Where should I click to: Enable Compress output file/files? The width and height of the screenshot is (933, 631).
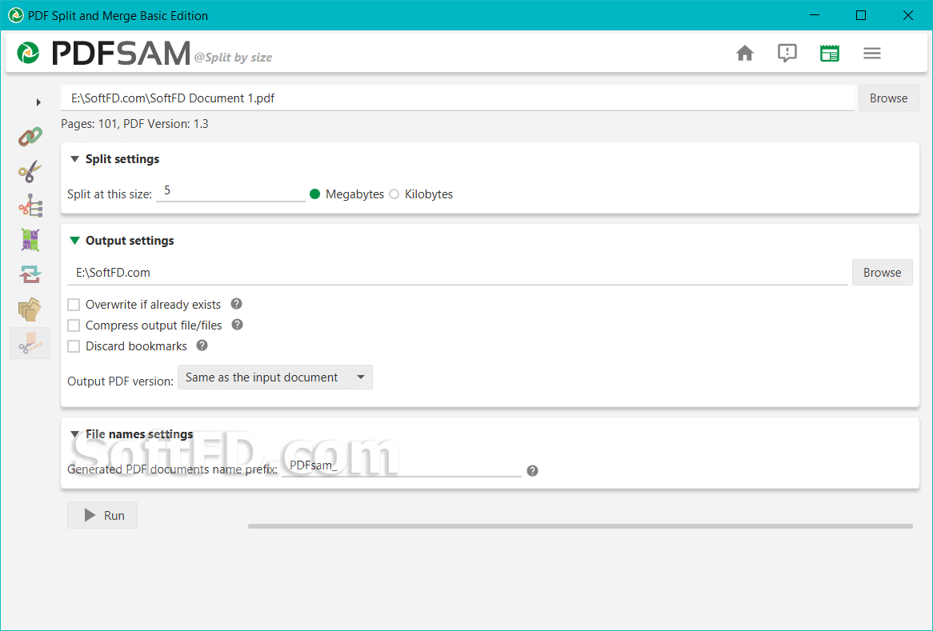74,326
